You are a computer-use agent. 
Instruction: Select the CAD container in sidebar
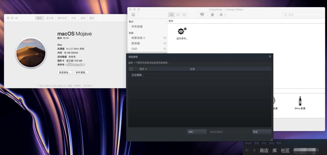coord(134,49)
